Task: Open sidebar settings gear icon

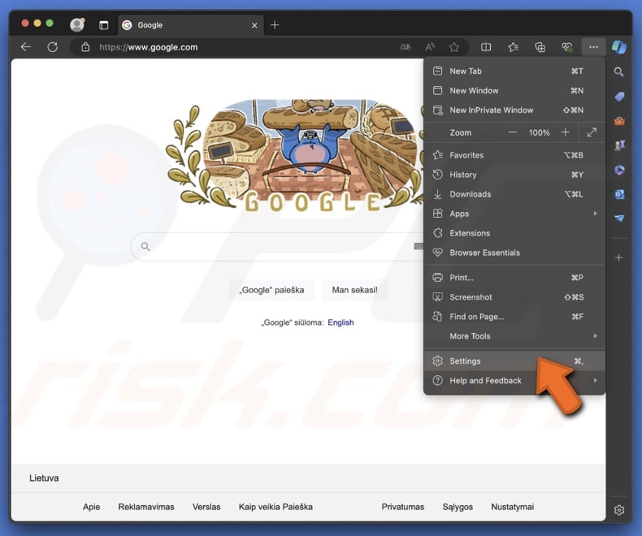Action: (619, 510)
